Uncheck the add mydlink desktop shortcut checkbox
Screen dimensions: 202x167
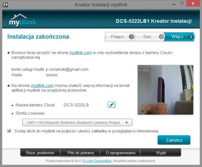[x=9, y=131]
